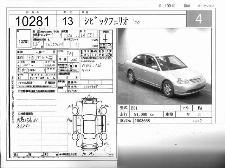Viewport: 225px width, 168px height.
Task: Click the small boxed 10281 number
Action: click(x=24, y=42)
